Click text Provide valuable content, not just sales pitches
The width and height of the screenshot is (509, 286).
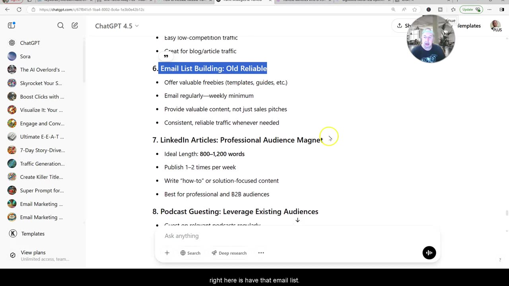coord(225,109)
